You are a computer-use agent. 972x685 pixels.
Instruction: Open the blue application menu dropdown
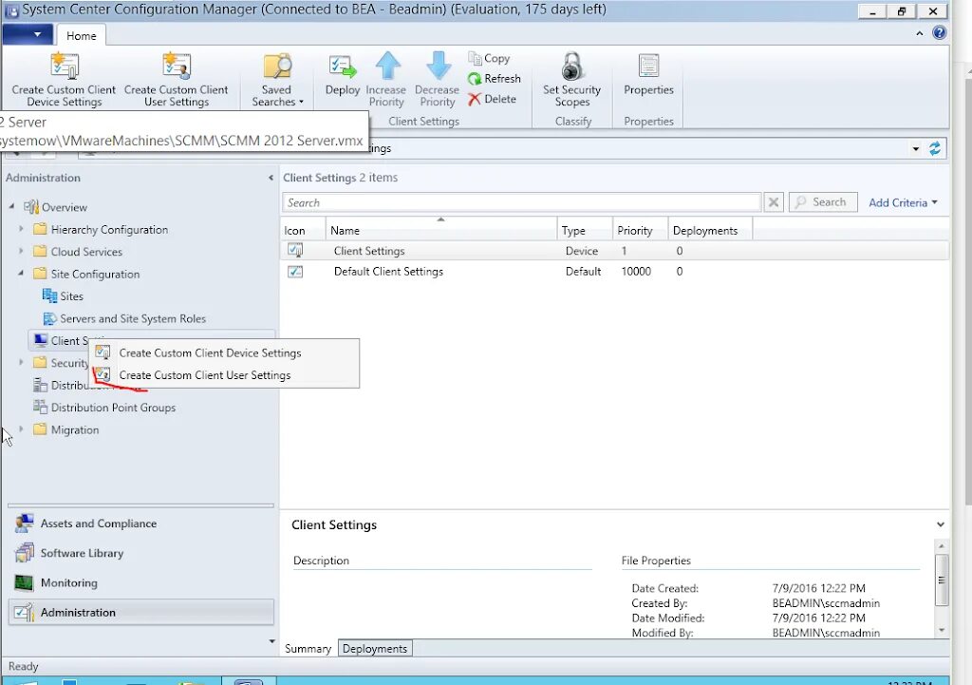26,35
